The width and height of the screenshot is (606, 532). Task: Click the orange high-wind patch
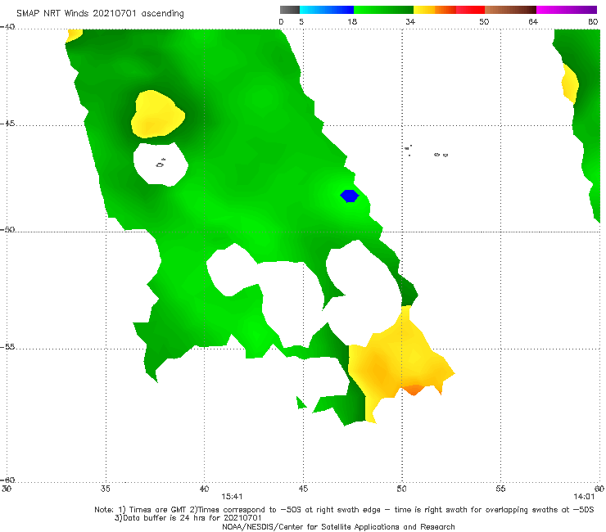(414, 390)
